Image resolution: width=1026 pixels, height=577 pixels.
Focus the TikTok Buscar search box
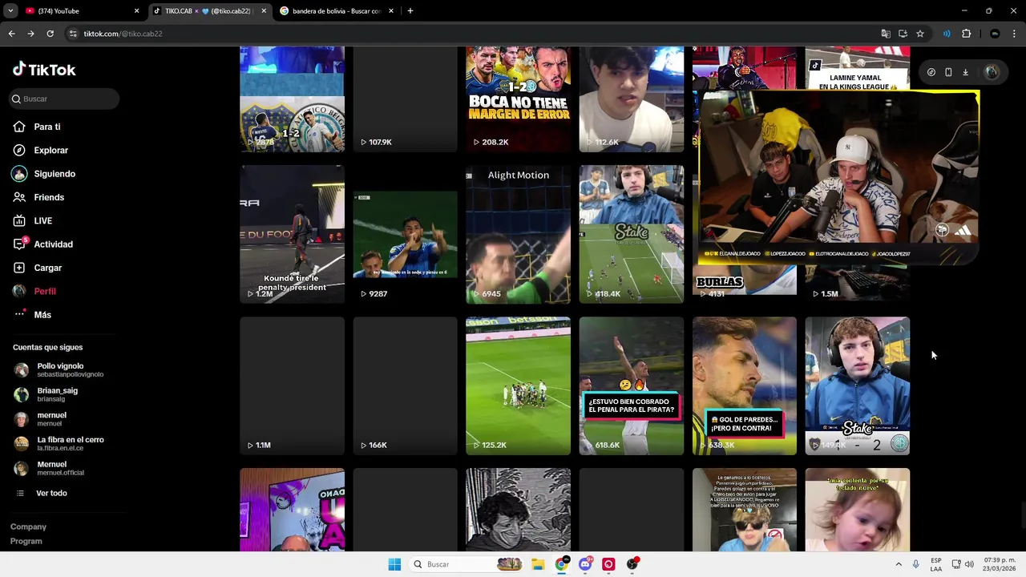(x=65, y=99)
